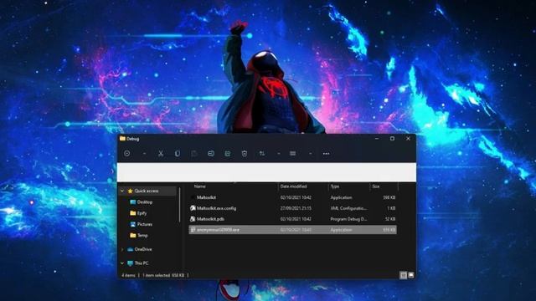This screenshot has width=536, height=301.
Task: Select Quick access in navigation pane
Action: [147, 191]
